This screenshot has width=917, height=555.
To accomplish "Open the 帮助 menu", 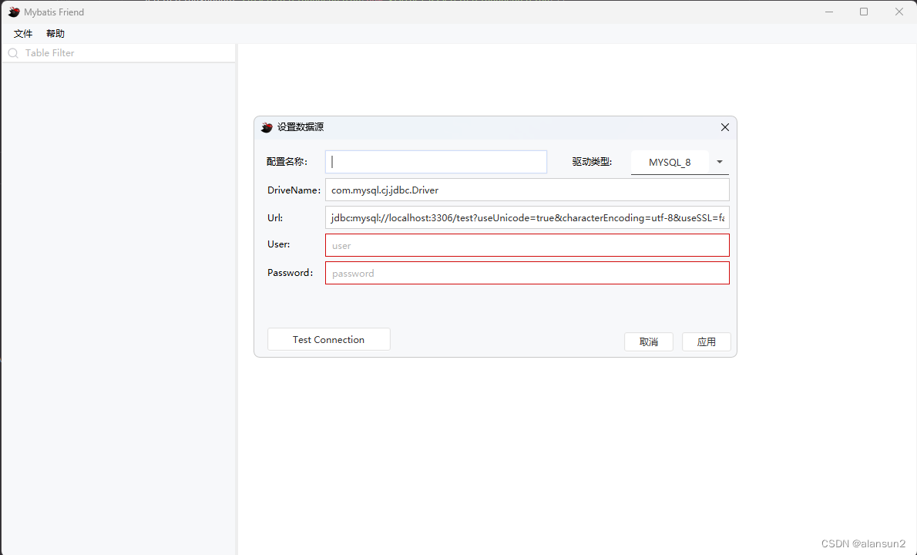I will [x=55, y=34].
